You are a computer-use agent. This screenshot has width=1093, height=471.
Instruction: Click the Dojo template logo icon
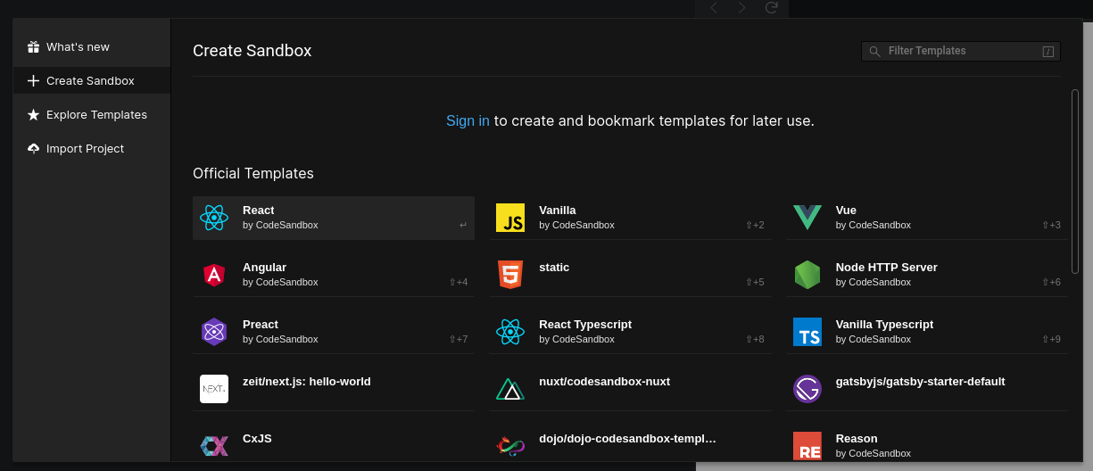point(510,446)
